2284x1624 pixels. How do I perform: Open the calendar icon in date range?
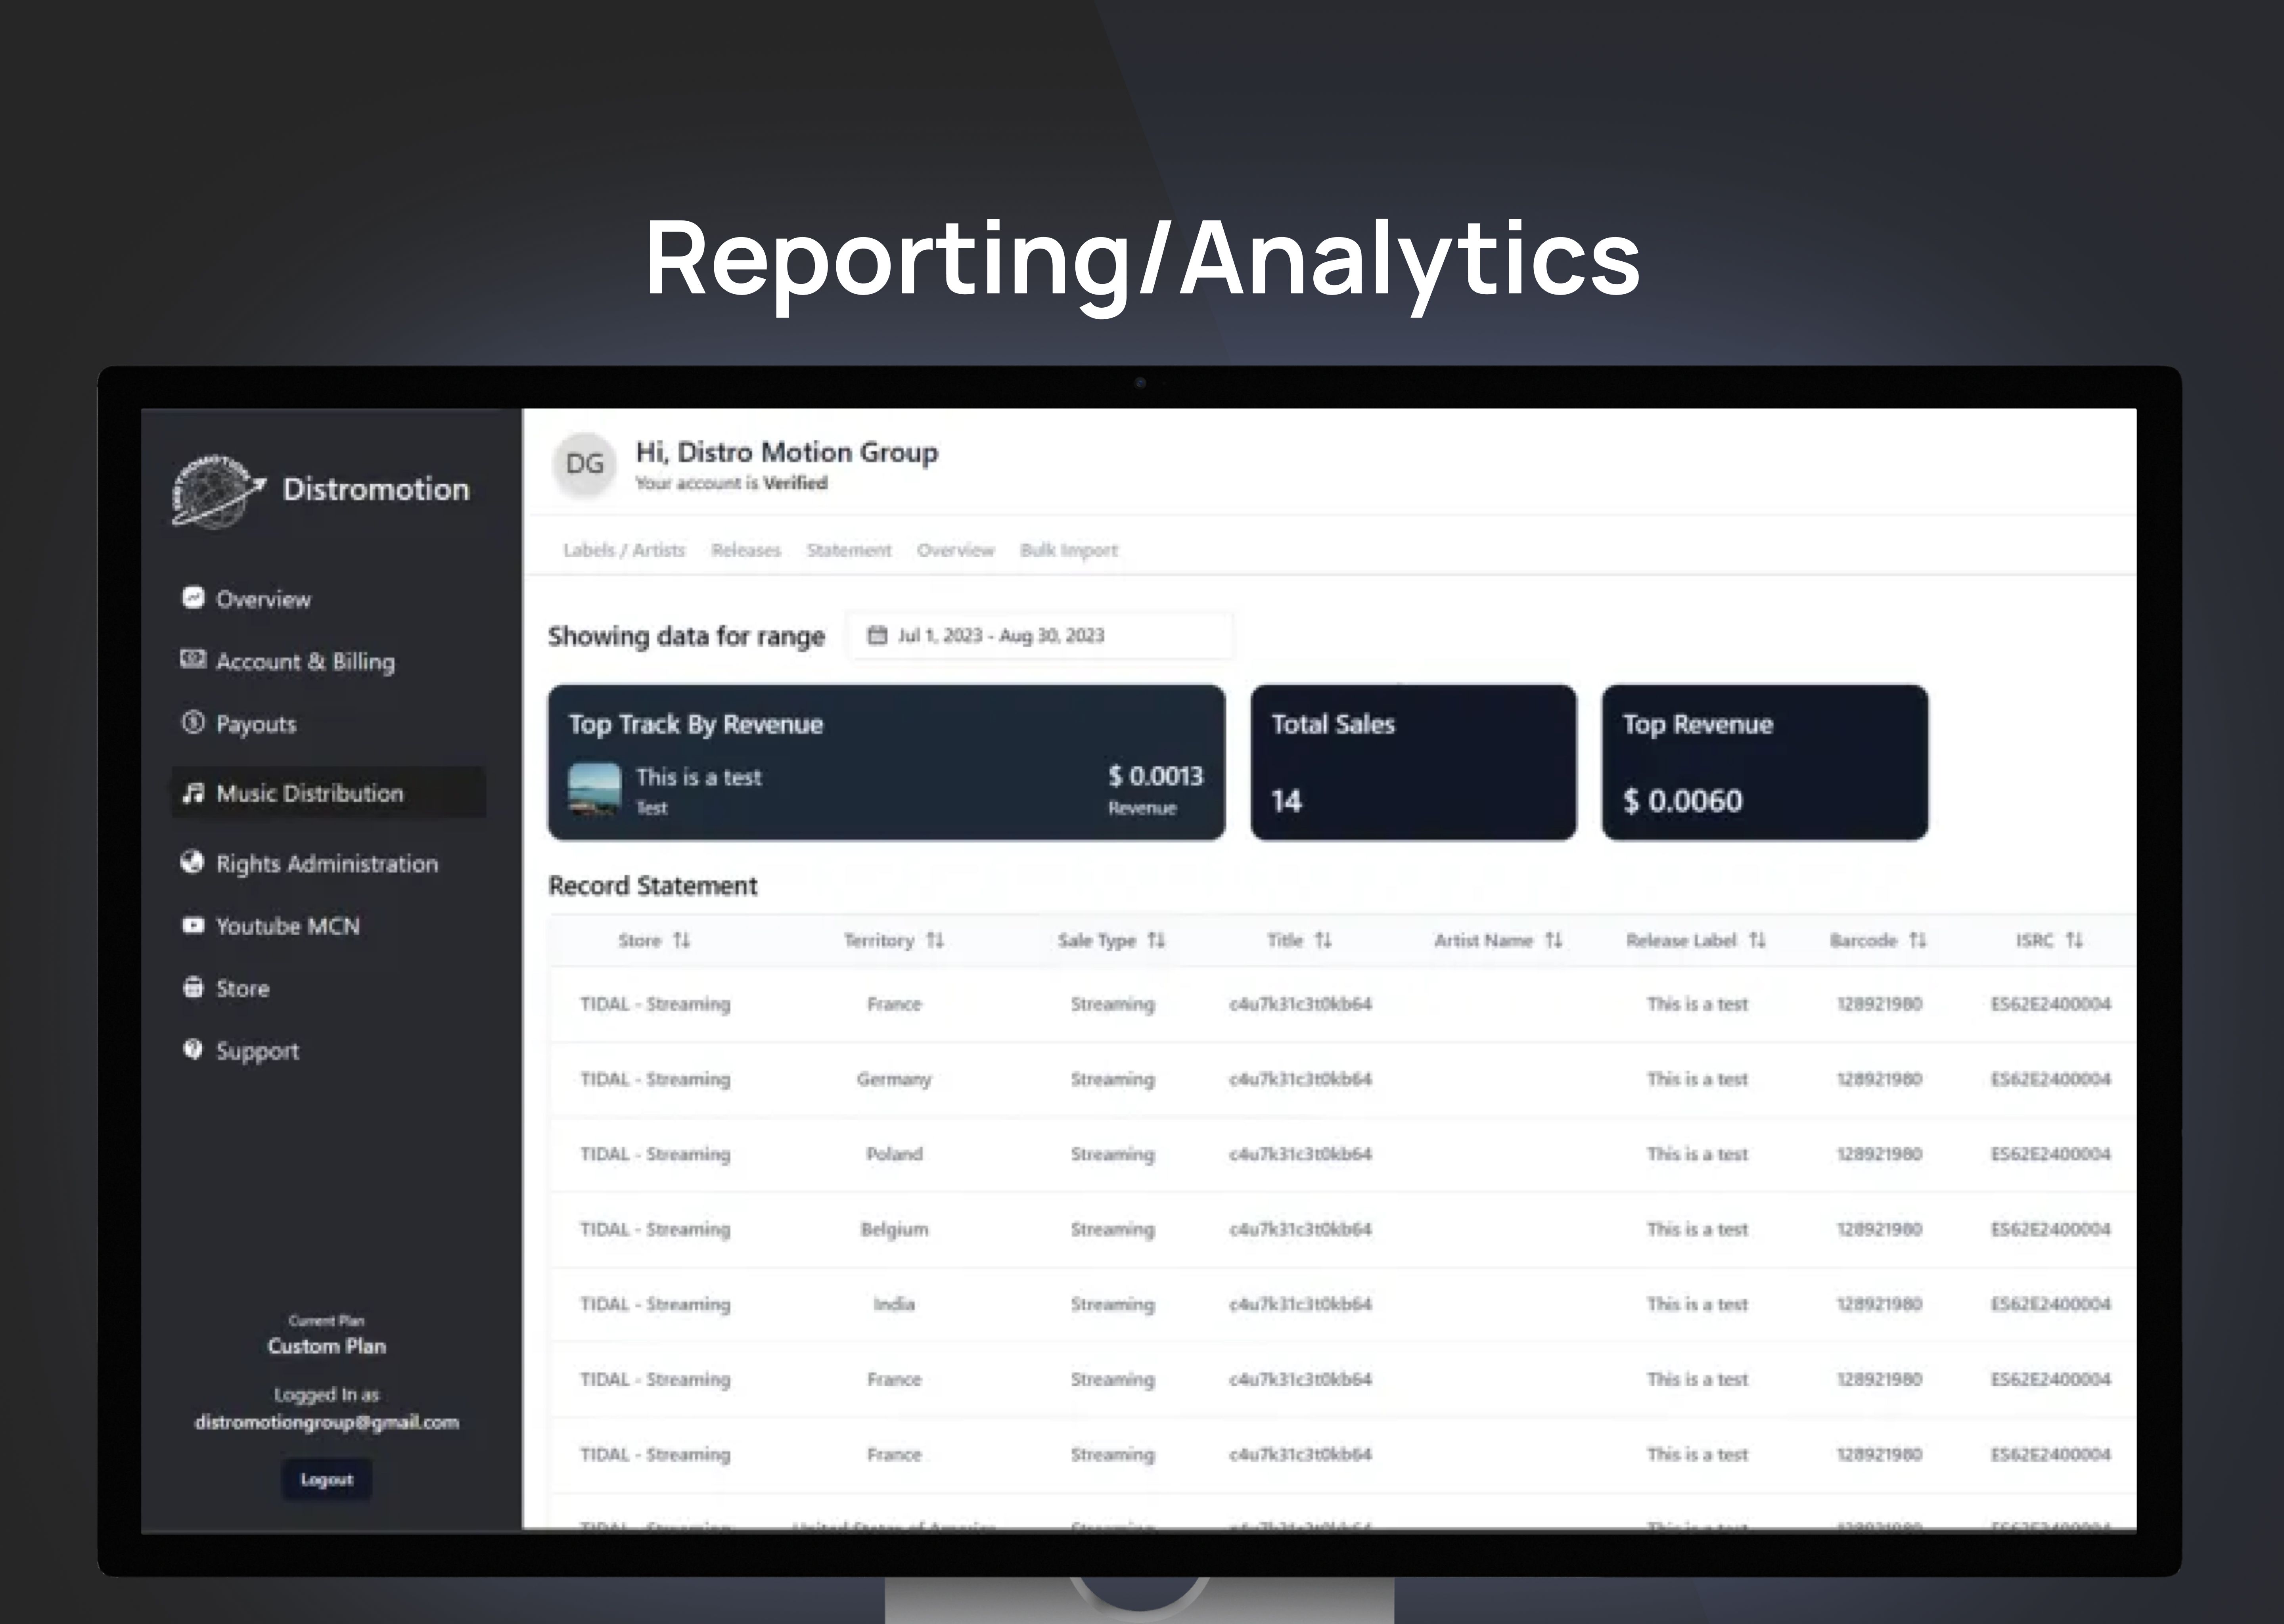(877, 635)
